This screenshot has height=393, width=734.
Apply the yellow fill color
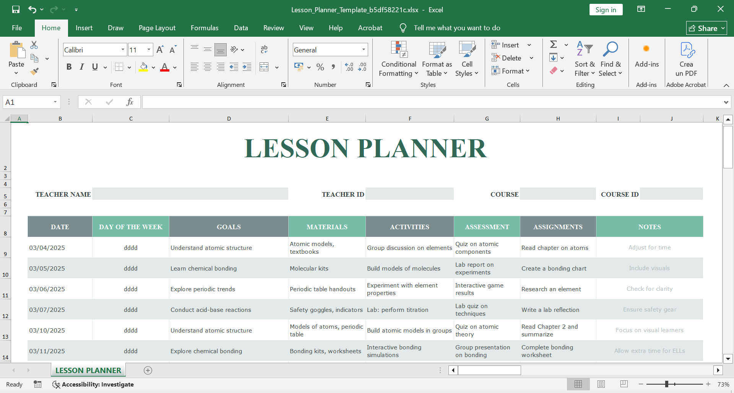tap(144, 67)
